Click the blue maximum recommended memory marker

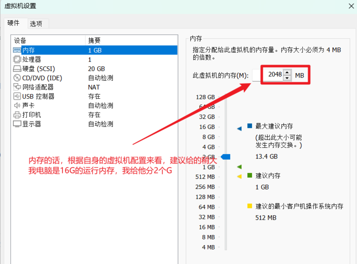tap(239, 129)
